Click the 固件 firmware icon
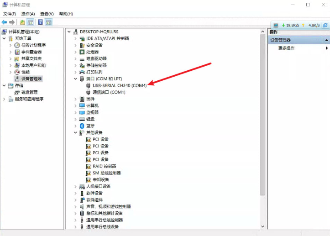Image resolution: width=330 pixels, height=236 pixels. pos(82,99)
